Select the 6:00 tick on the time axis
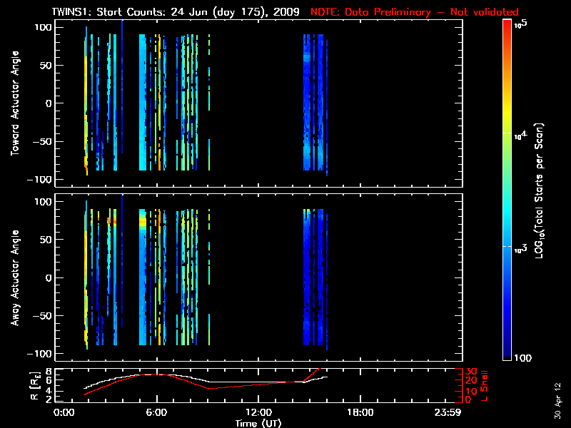 (x=156, y=412)
